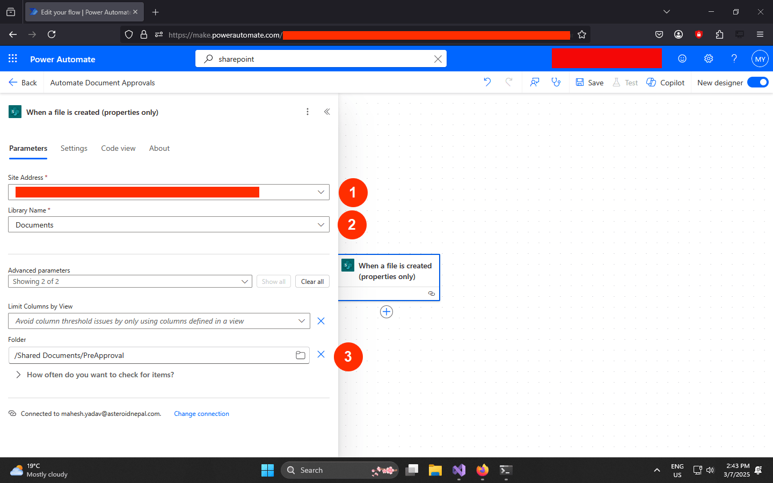Screen dimensions: 773x483
Task: Show hidden system tray icons
Action: pyautogui.click(x=657, y=470)
